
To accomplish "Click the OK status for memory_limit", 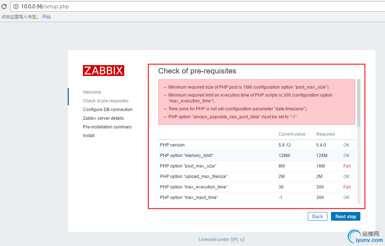I will 347,156.
